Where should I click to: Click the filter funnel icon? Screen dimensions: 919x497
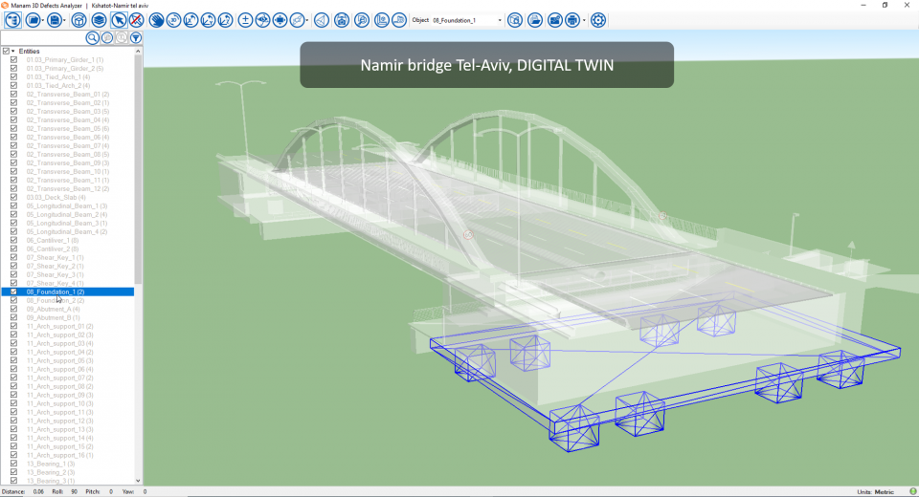tap(135, 38)
